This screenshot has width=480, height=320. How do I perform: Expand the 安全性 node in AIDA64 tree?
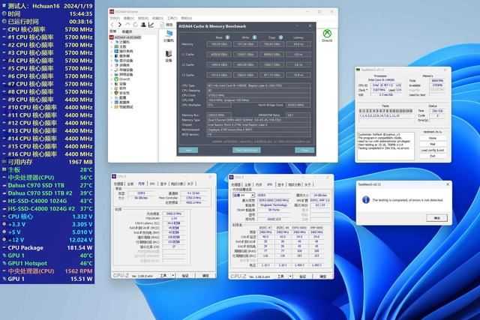112,93
